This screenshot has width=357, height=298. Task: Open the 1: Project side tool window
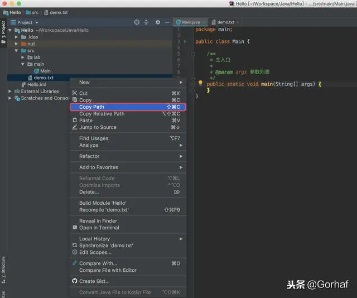3,32
